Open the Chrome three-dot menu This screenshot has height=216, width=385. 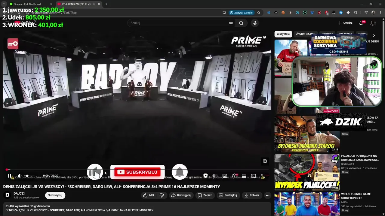pyautogui.click(x=380, y=13)
